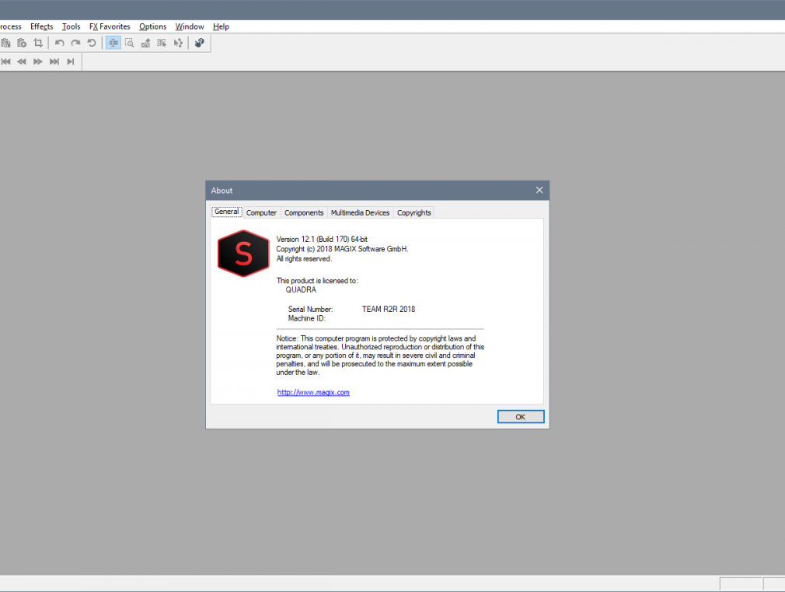
Task: Click the Fast Forward transport button
Action: [38, 61]
